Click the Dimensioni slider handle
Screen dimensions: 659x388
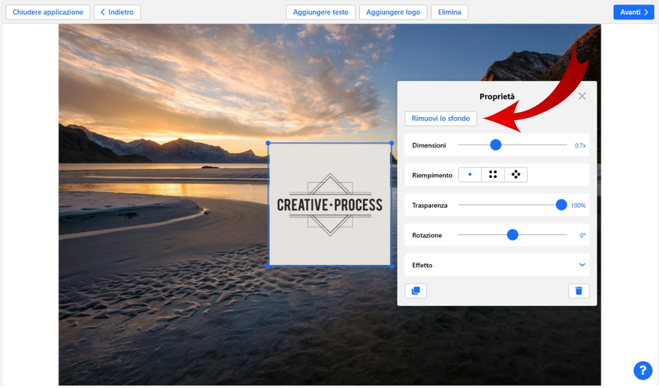495,144
